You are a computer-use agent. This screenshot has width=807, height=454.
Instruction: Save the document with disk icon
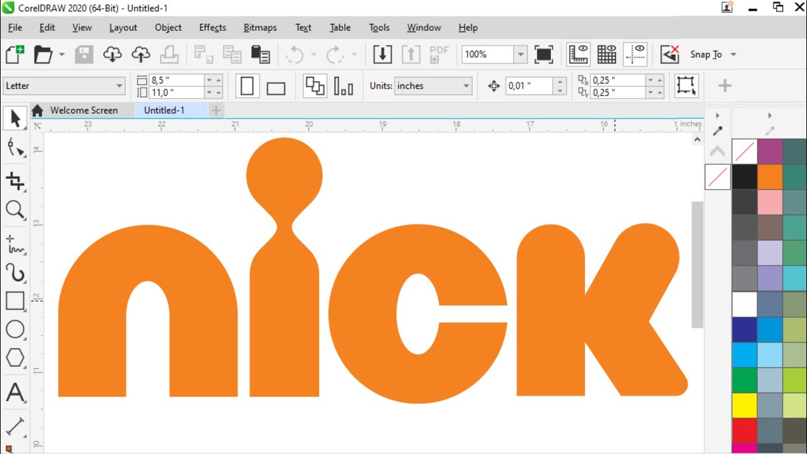click(84, 54)
